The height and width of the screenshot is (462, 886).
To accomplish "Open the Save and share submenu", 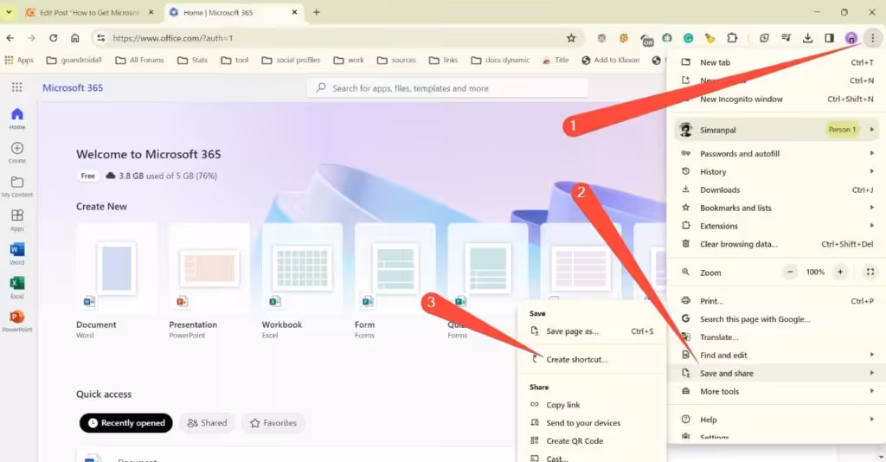I will click(777, 374).
